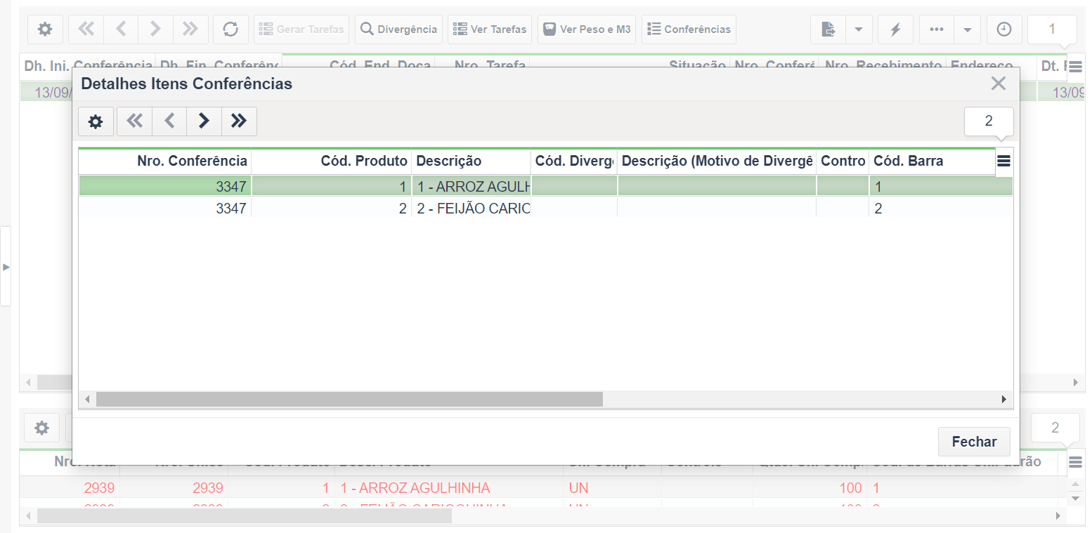Click bottom grid Nro. Nota 2939 cell
The width and height of the screenshot is (1092, 533).
[x=69, y=488]
